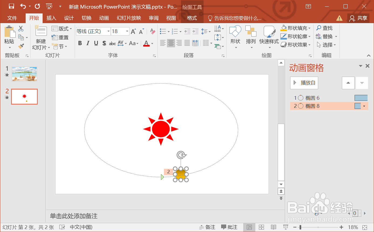Click the Cut scissors icon
The image size is (374, 232).
coord(21,28)
